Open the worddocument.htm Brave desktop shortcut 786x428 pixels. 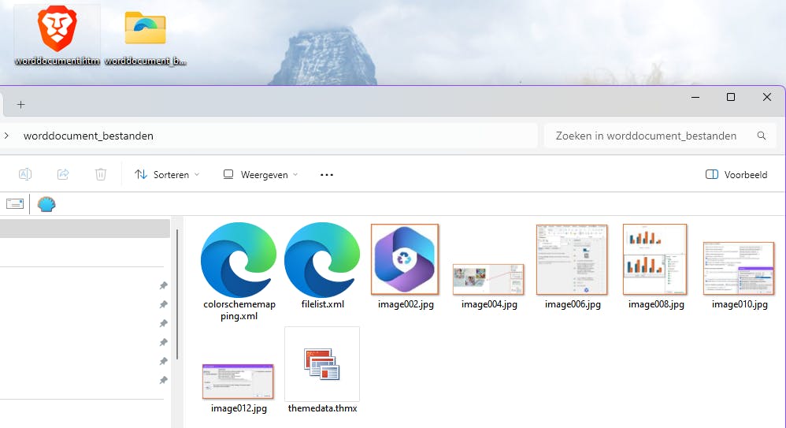(57, 35)
